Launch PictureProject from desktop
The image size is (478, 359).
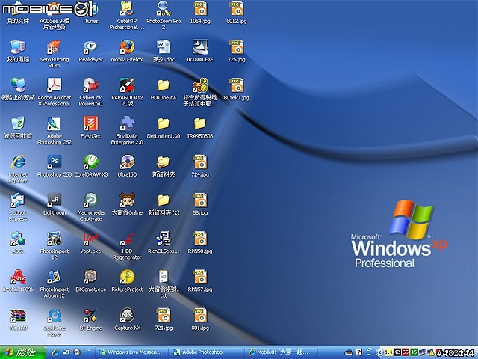(127, 281)
